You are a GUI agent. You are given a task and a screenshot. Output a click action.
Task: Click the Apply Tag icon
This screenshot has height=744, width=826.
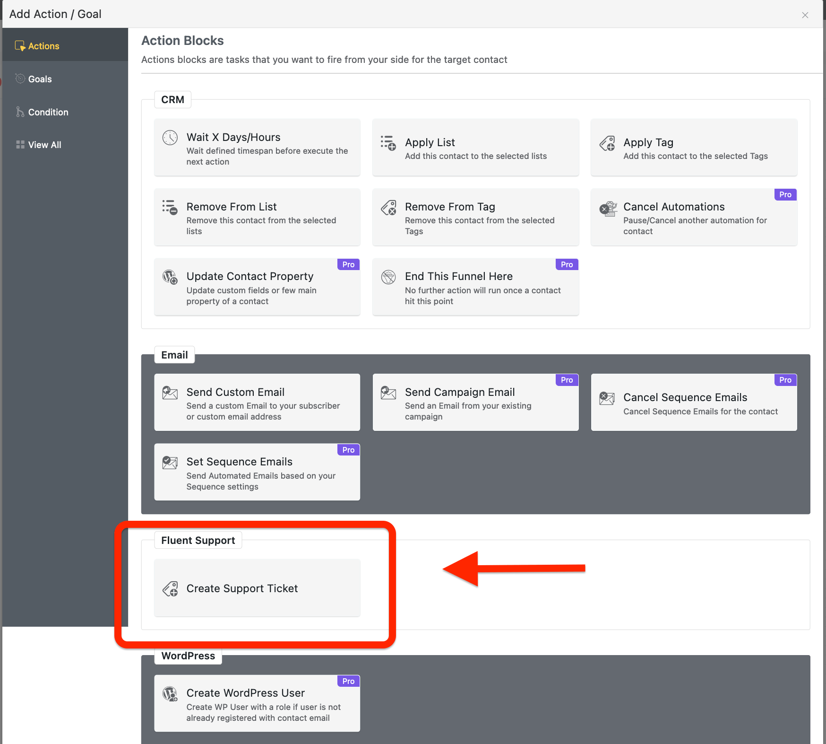click(x=607, y=143)
